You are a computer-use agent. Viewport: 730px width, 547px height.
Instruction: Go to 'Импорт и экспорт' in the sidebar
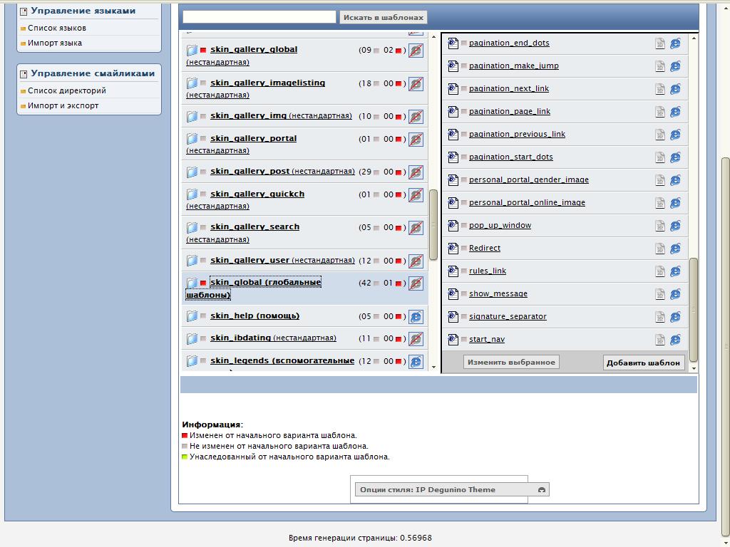click(x=63, y=105)
